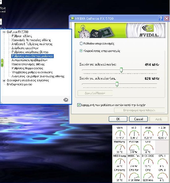Open Επεξεργασία μενού tree item

(19, 84)
